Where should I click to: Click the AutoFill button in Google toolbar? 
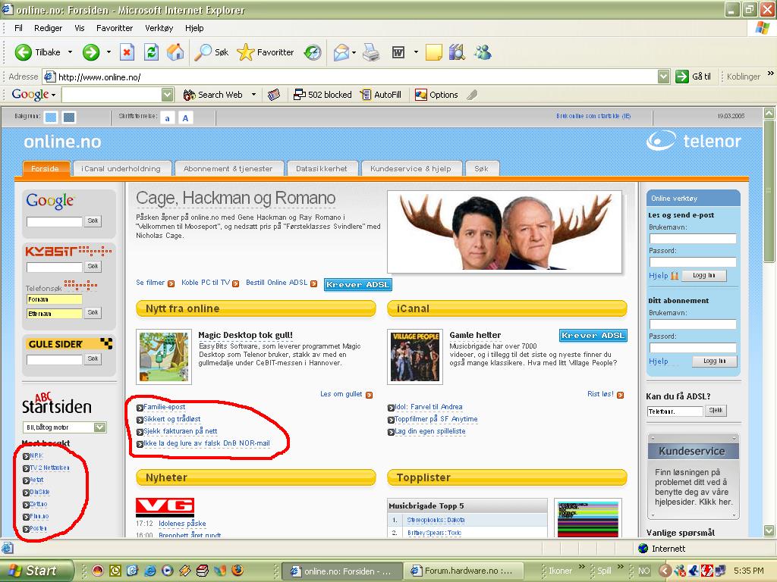tap(381, 95)
